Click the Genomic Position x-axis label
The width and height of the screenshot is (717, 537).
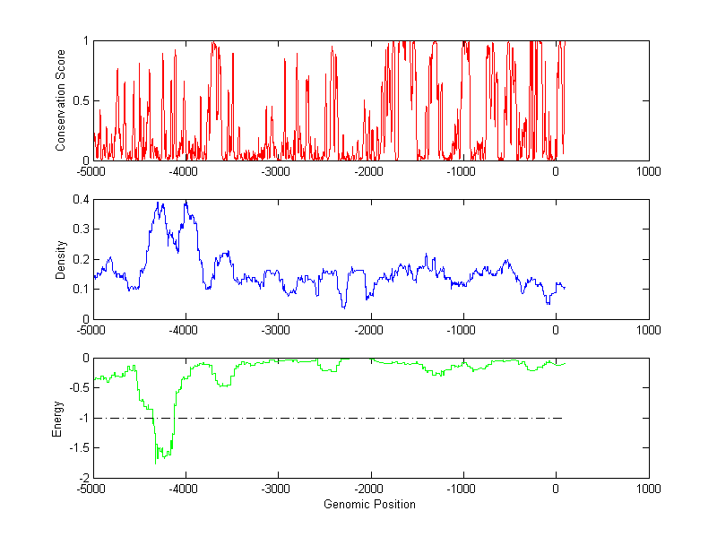(x=369, y=505)
